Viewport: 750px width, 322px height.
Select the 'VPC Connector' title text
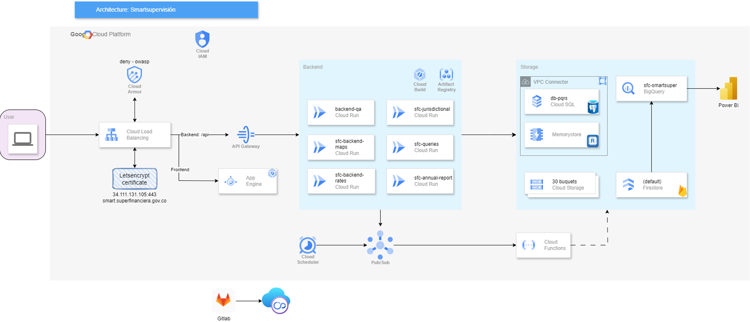[x=551, y=82]
